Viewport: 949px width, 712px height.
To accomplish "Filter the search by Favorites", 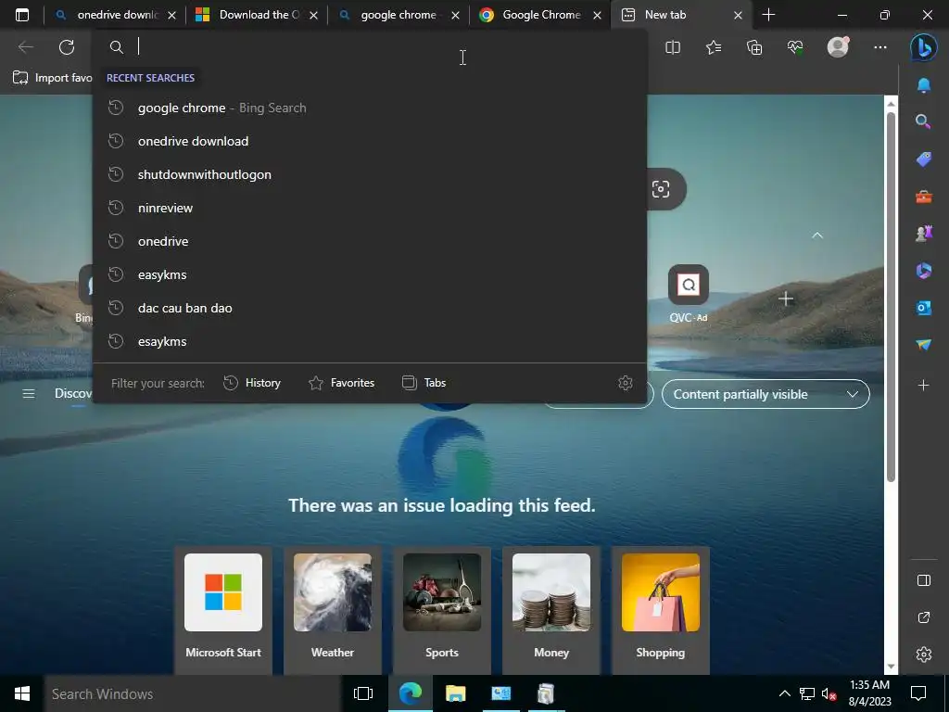I will (341, 383).
